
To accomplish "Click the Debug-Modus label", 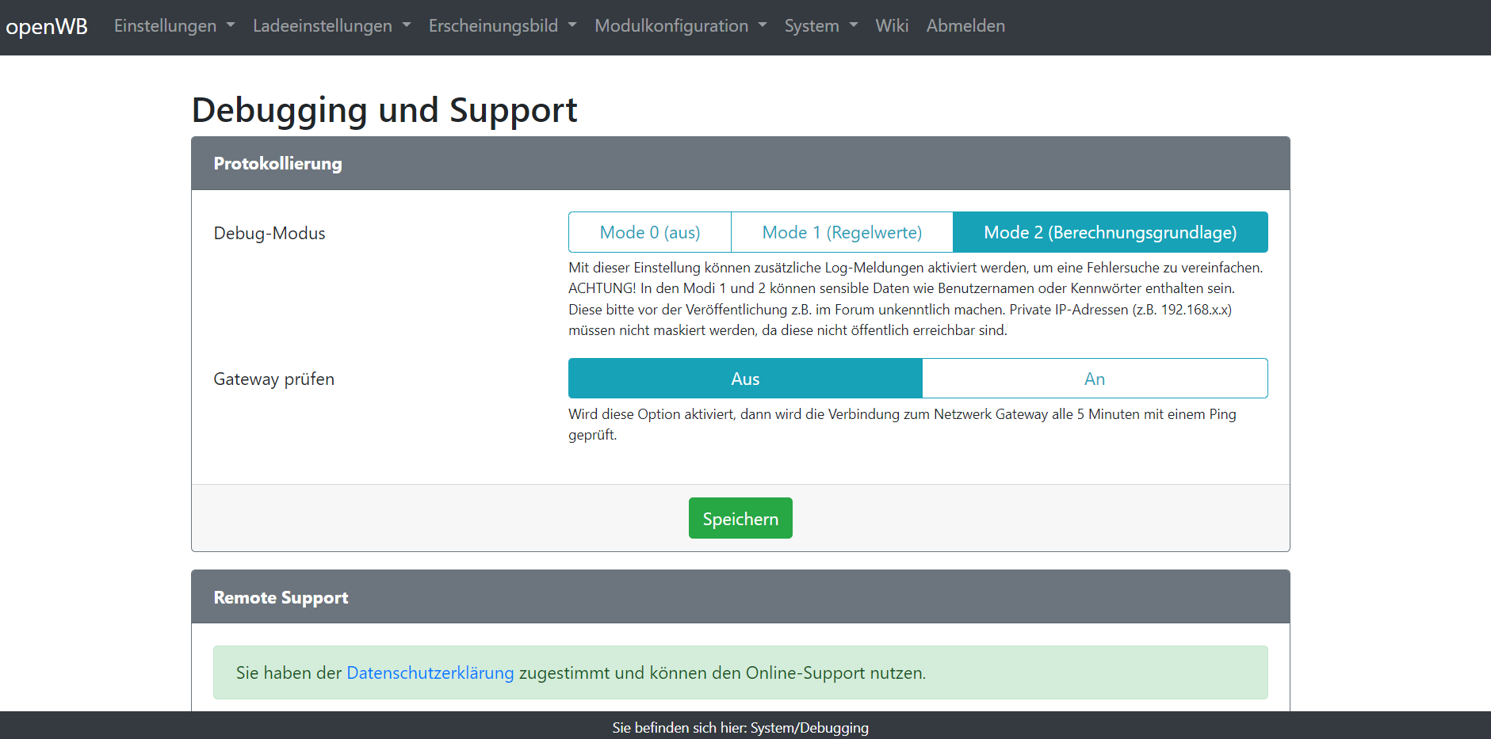I will 270,234.
